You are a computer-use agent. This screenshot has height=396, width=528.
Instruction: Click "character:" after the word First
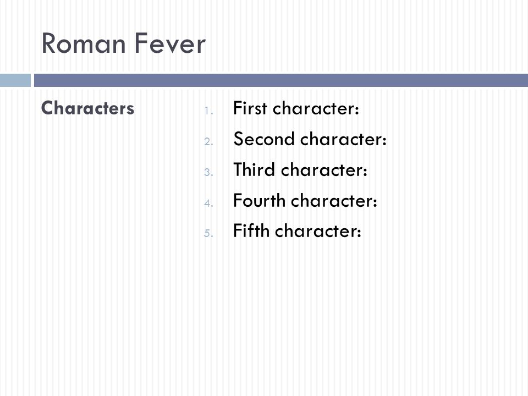(316, 108)
